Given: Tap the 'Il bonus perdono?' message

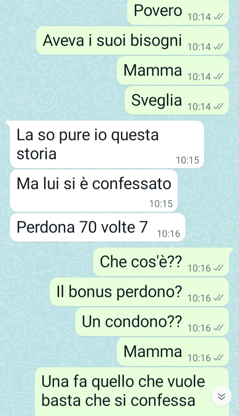Looking at the screenshot, I should pos(139,292).
